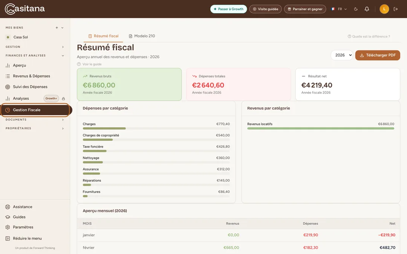
Task: Toggle dark mode moon icon
Action: tap(356, 9)
